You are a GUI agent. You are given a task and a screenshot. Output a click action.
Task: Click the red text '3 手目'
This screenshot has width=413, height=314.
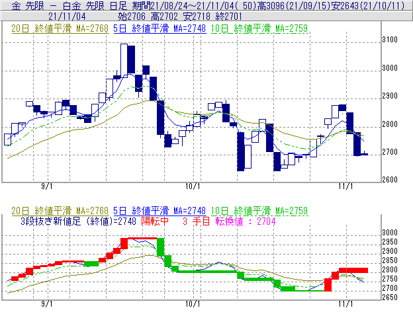[196, 221]
